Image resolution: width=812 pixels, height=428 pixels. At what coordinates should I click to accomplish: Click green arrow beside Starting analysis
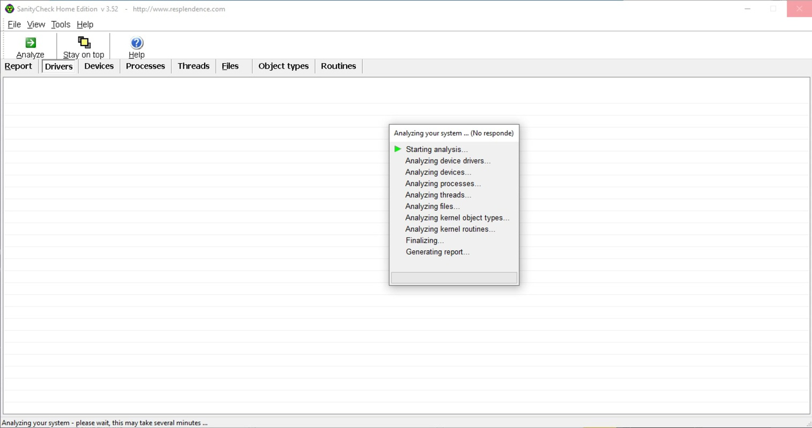point(398,149)
